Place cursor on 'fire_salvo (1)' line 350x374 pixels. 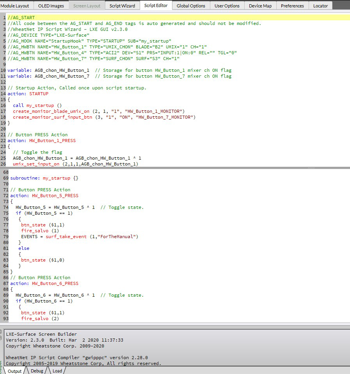(x=35, y=231)
